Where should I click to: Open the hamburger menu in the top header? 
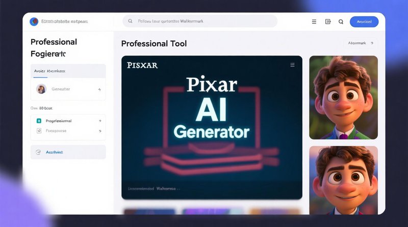pos(314,22)
